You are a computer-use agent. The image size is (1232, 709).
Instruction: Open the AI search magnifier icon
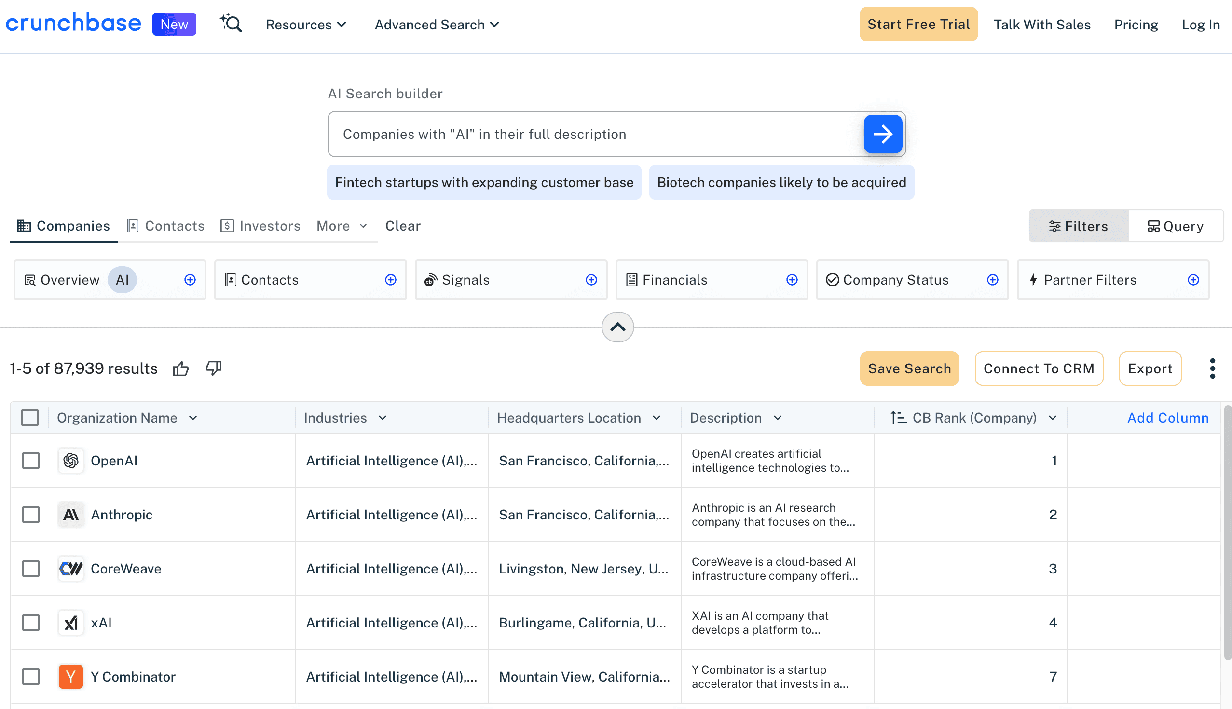(x=231, y=23)
